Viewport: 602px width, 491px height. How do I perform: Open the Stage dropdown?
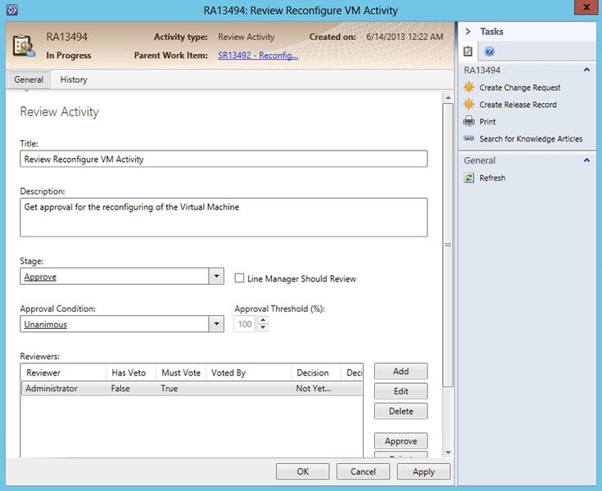tap(216, 277)
